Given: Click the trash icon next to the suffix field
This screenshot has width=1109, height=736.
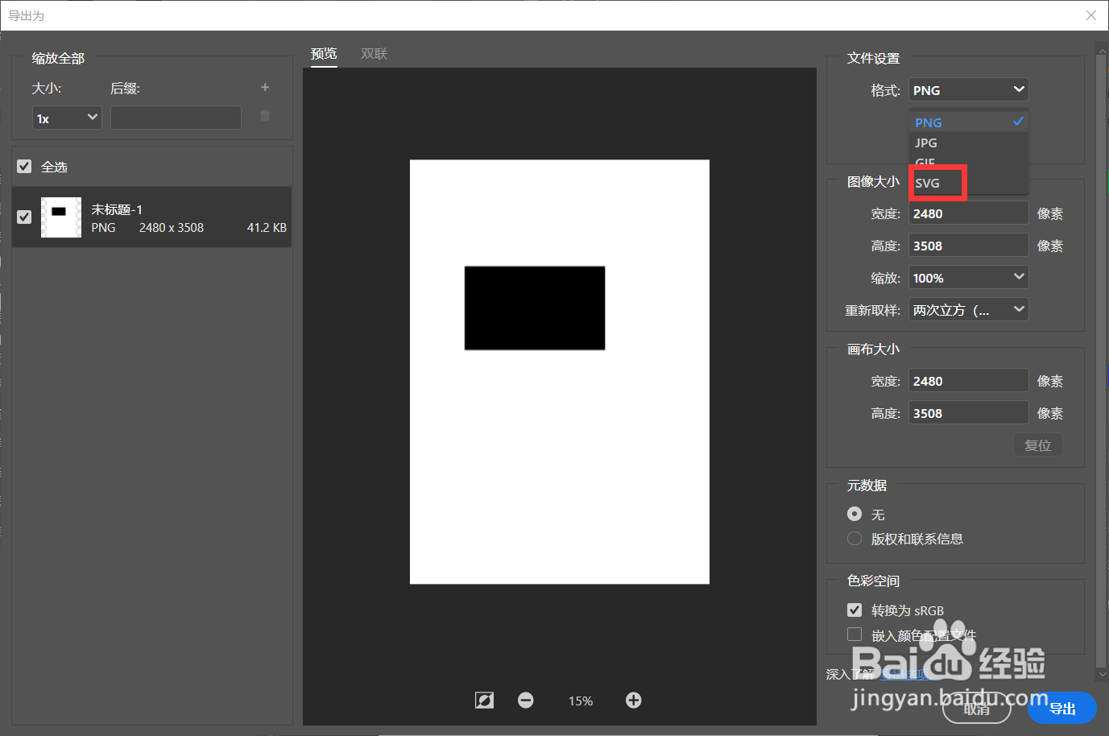Looking at the screenshot, I should [x=264, y=116].
